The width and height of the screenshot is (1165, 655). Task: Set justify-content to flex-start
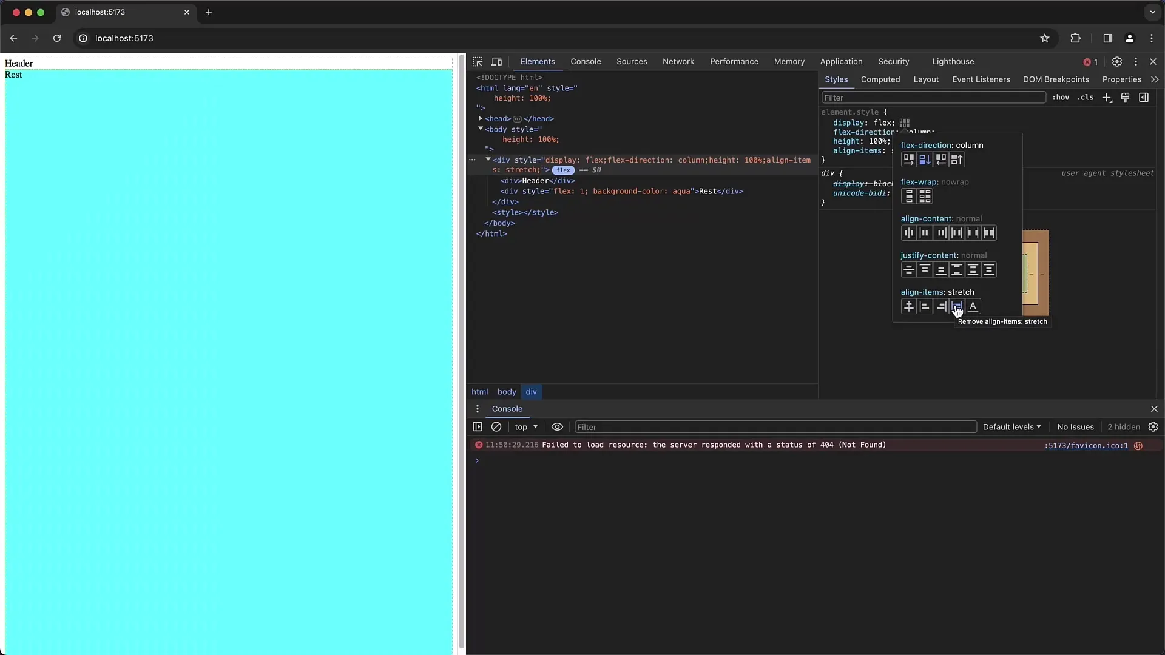[x=925, y=270]
